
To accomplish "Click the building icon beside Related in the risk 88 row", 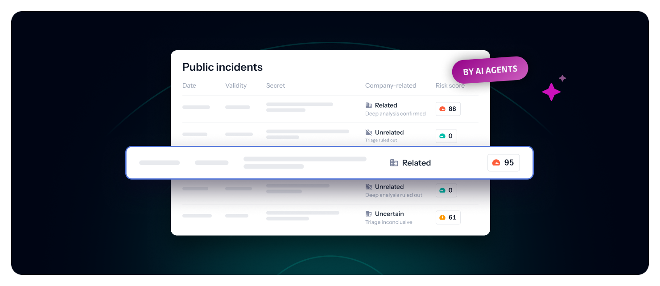I will [369, 105].
